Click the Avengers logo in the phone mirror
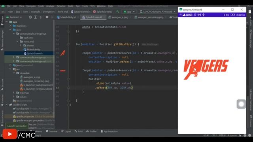The height and width of the screenshot is (142, 253). [206, 69]
